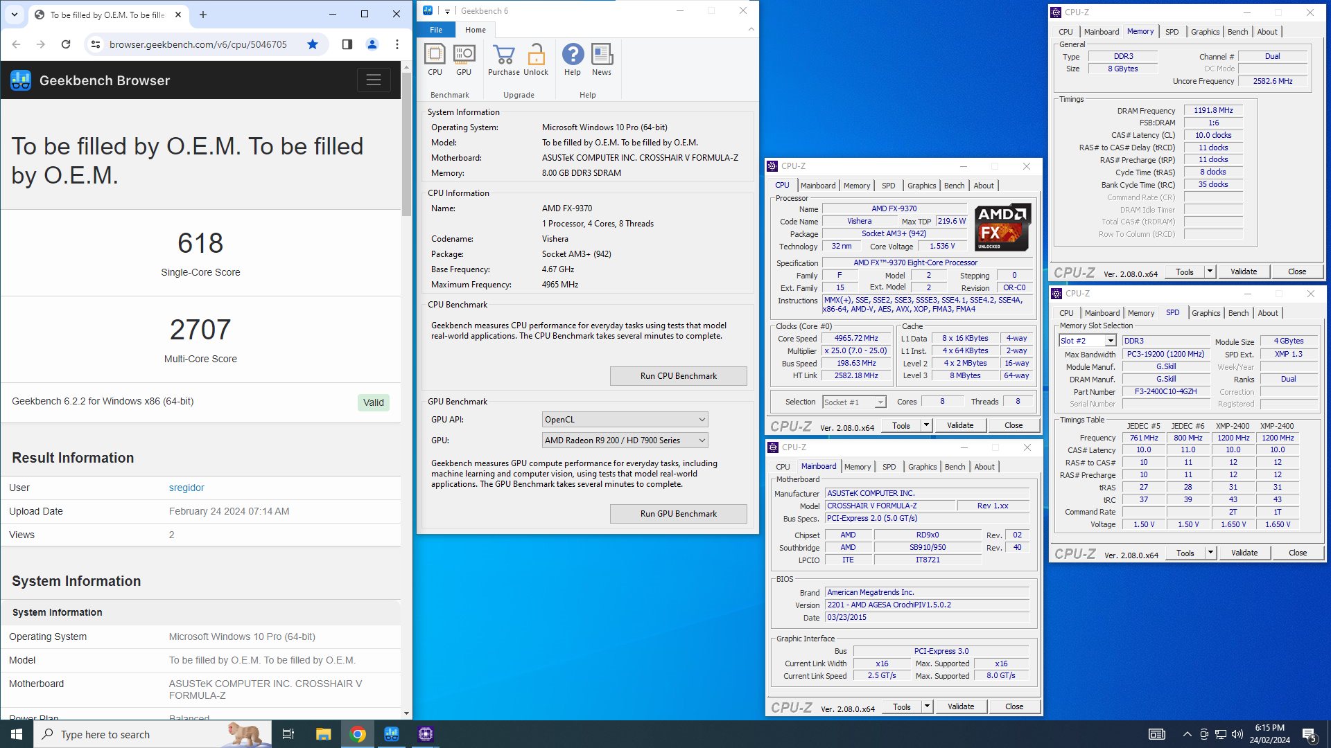Collapse the Geekbench ribbon

click(751, 30)
